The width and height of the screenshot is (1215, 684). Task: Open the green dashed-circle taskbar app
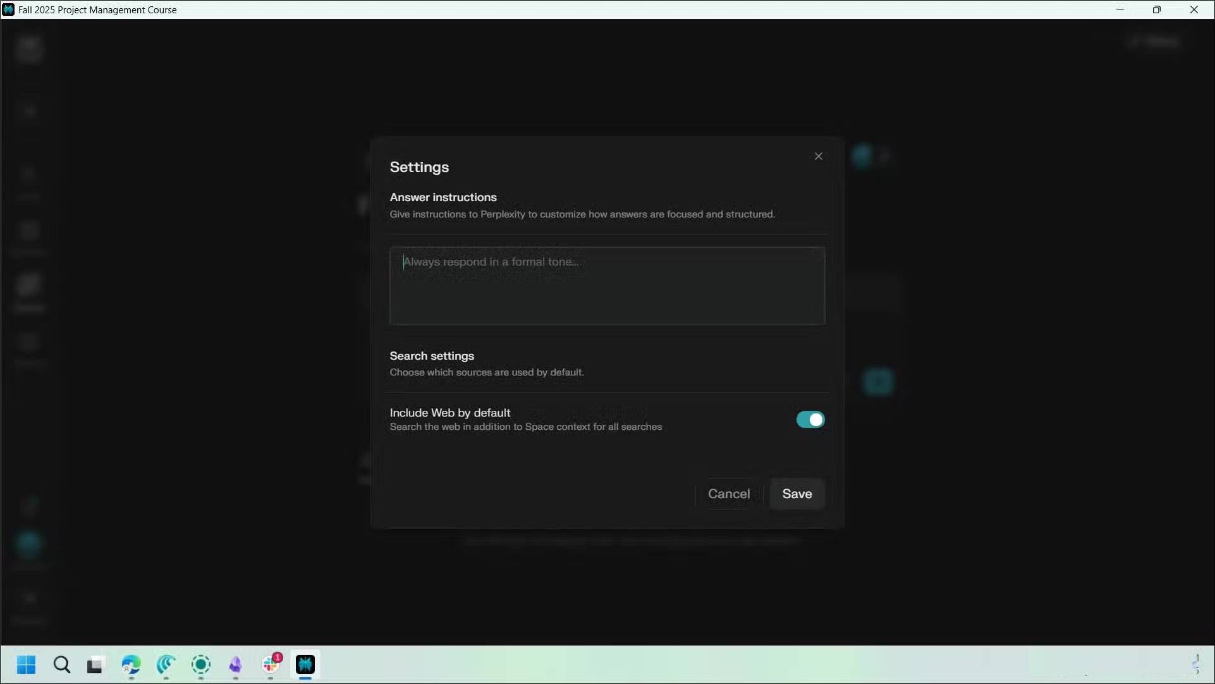201,664
